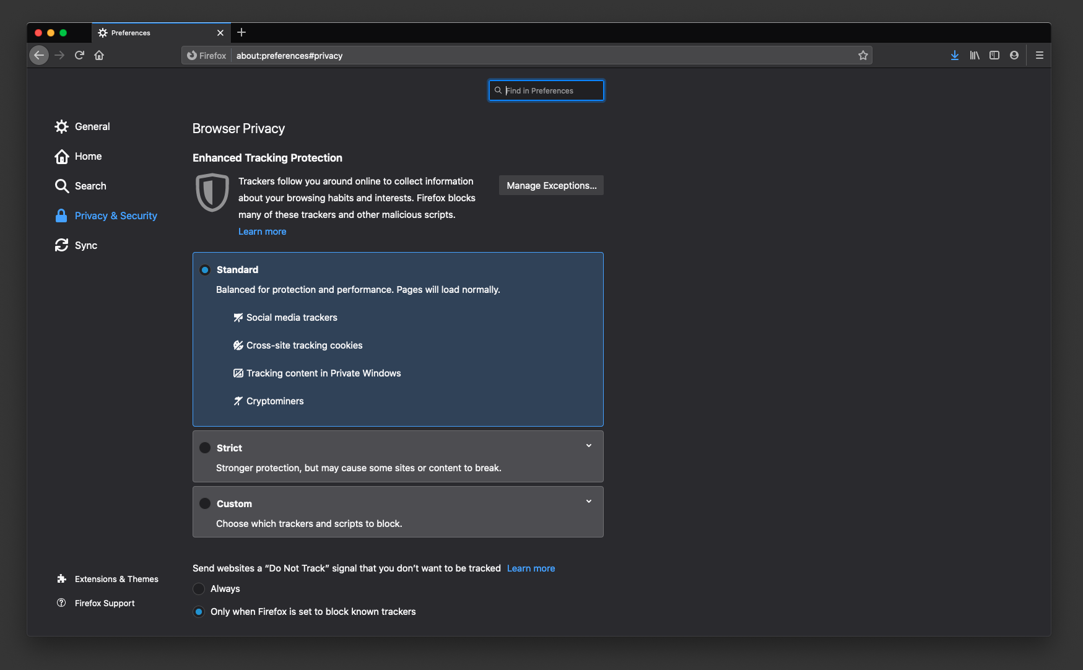The image size is (1083, 670).
Task: Bookmark this page with the star icon
Action: (x=863, y=55)
